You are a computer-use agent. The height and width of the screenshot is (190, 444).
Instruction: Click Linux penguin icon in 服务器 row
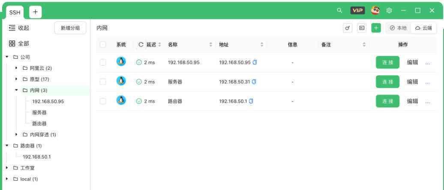(x=121, y=81)
